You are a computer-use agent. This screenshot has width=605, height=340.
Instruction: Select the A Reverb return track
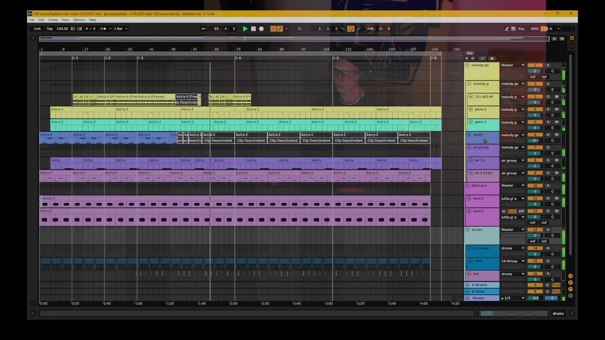(x=482, y=285)
